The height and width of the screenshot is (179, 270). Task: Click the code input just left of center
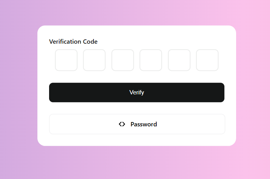[123, 60]
